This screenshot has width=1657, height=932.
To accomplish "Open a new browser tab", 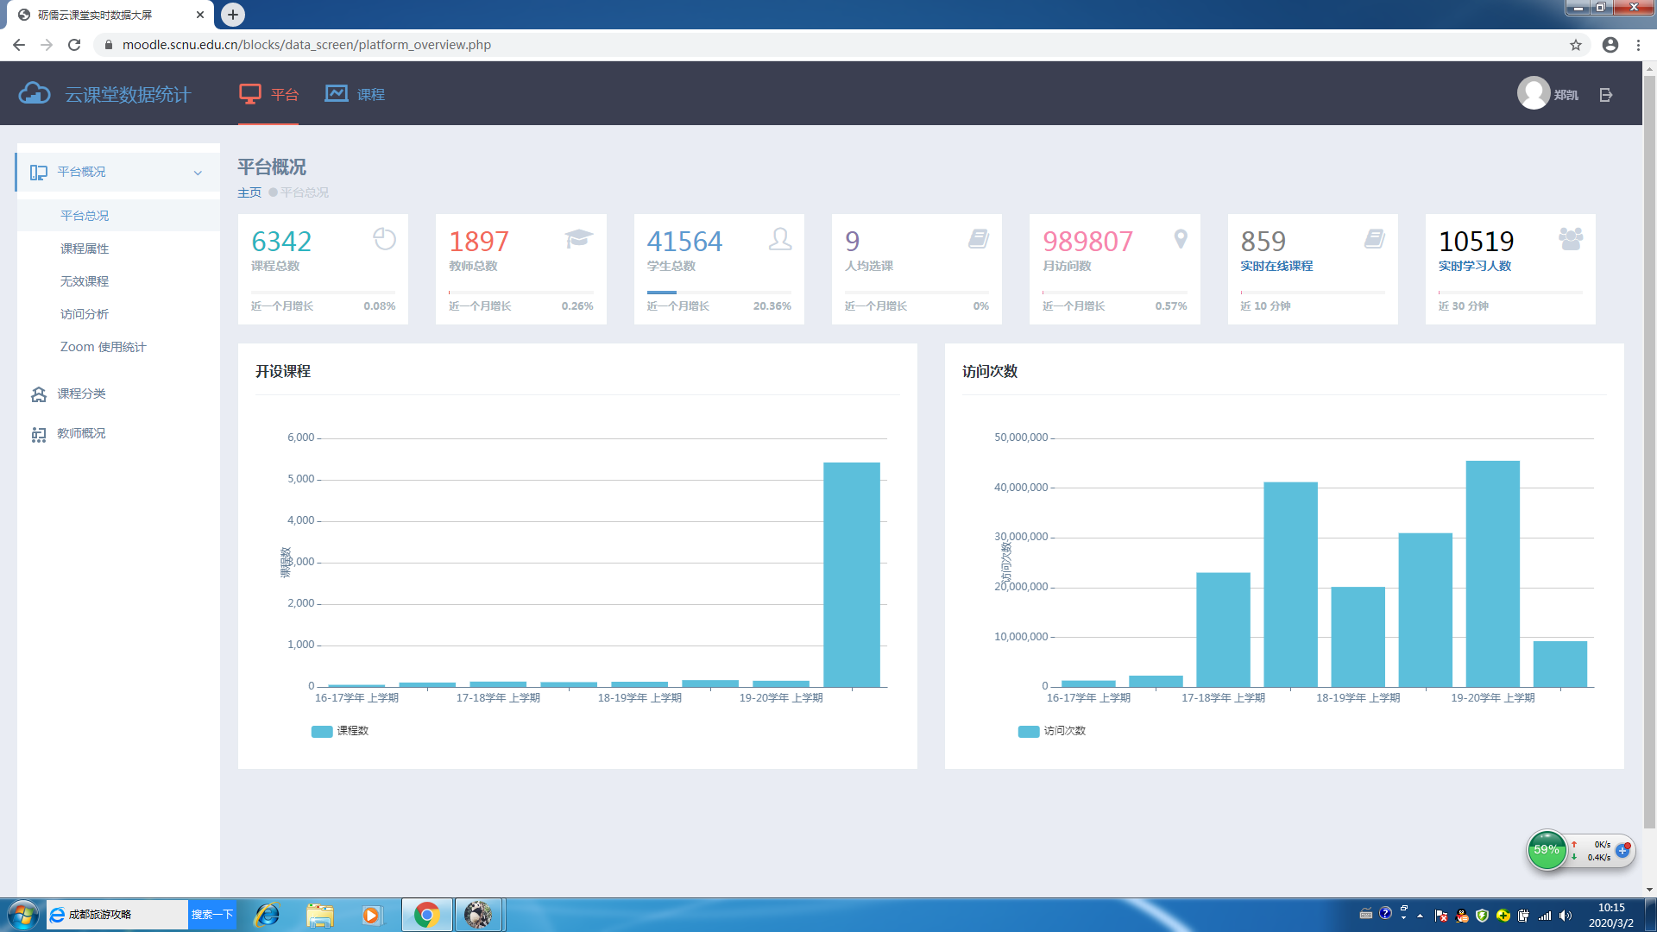I will (x=233, y=15).
